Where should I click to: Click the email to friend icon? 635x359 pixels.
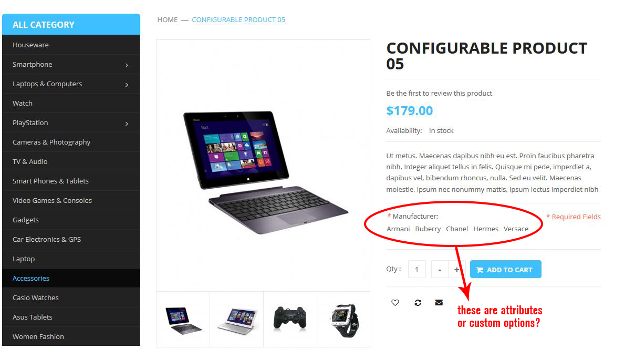pyautogui.click(x=439, y=303)
